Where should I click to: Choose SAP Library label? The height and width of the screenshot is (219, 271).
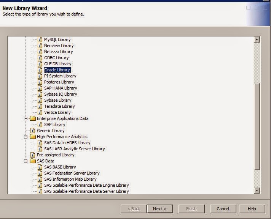(x=55, y=124)
